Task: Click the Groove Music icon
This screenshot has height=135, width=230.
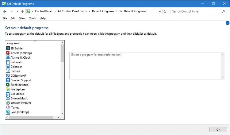Action: click(x=8, y=98)
